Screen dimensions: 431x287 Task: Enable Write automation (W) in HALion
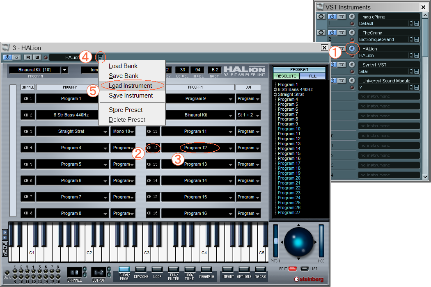37,57
